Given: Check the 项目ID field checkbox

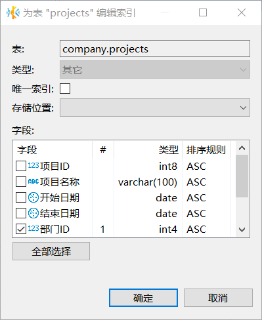Looking at the screenshot, I should pos(21,166).
